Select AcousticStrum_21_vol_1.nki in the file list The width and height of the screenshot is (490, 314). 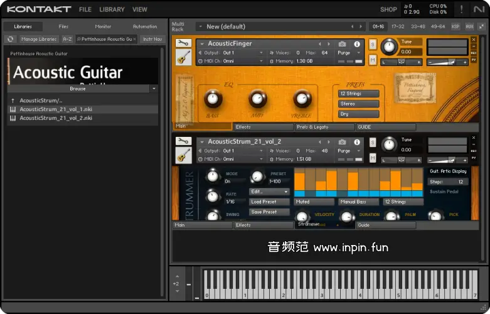click(56, 109)
